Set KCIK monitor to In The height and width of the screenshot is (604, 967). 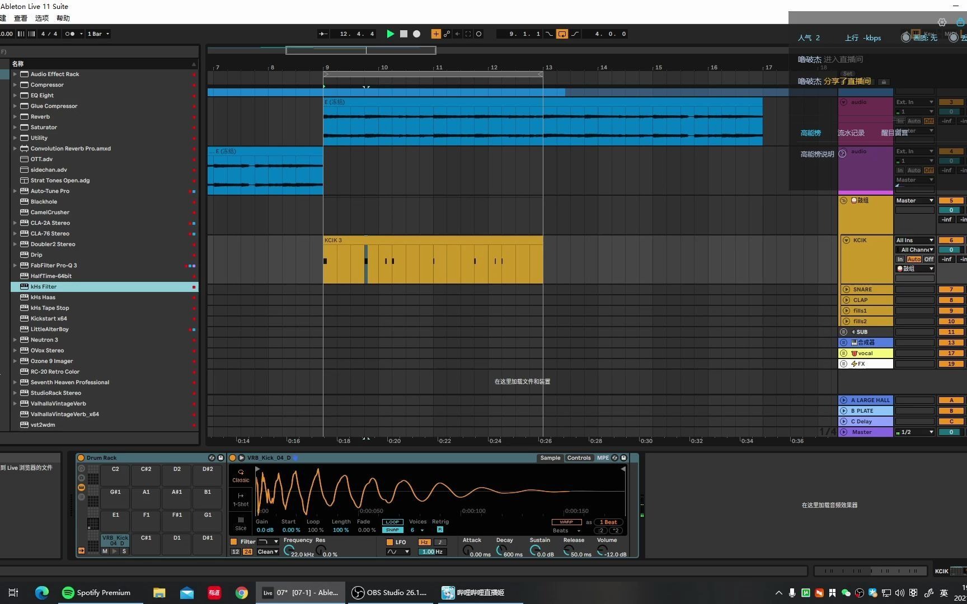[900, 259]
